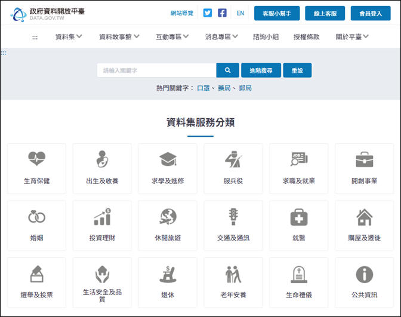Image resolution: width=401 pixels, height=317 pixels.
Task: Go to the 政府資料開放平臺 home logo
Action: tap(48, 14)
